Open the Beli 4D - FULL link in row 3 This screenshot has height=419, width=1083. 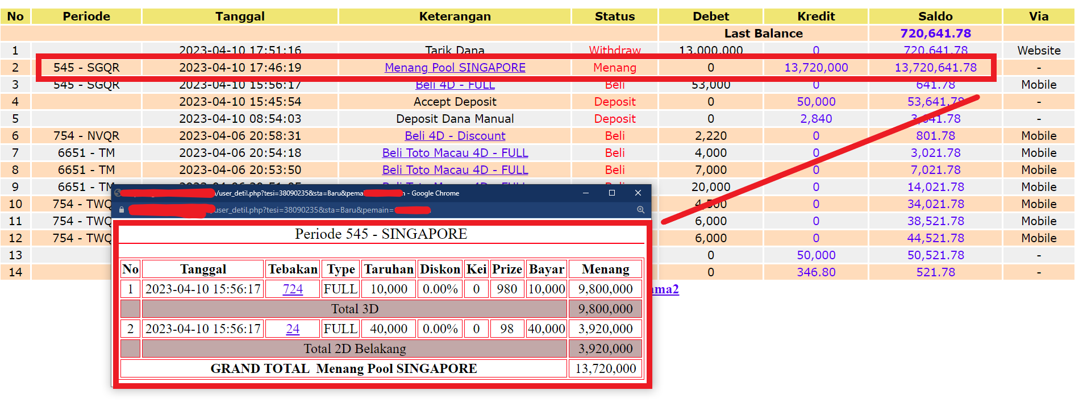point(455,85)
